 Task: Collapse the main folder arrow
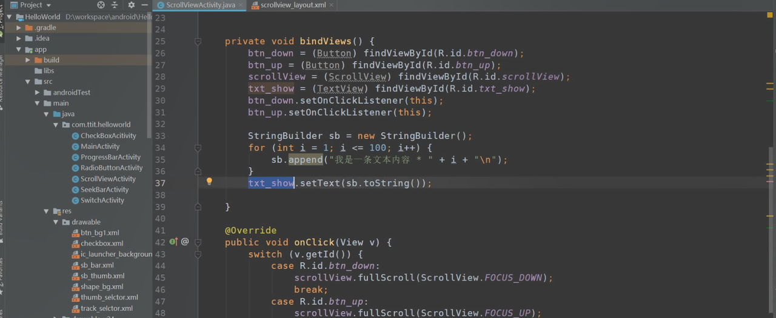(x=37, y=104)
